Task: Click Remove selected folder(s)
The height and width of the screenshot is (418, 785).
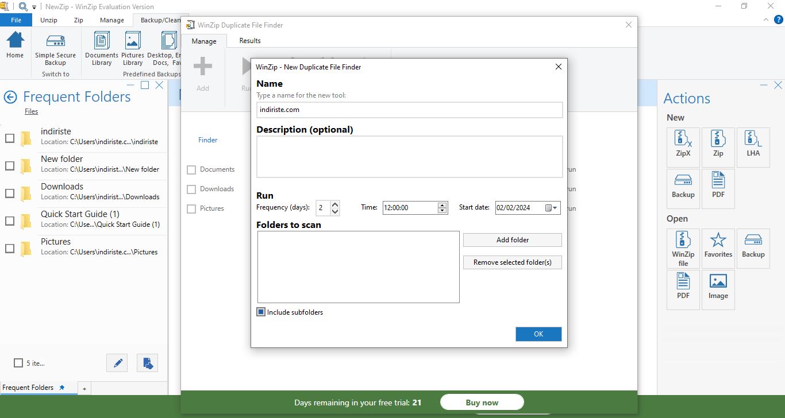Action: point(513,262)
